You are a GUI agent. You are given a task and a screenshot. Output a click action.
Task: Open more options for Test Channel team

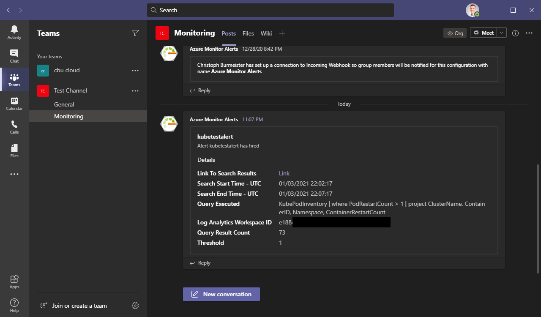click(x=135, y=91)
